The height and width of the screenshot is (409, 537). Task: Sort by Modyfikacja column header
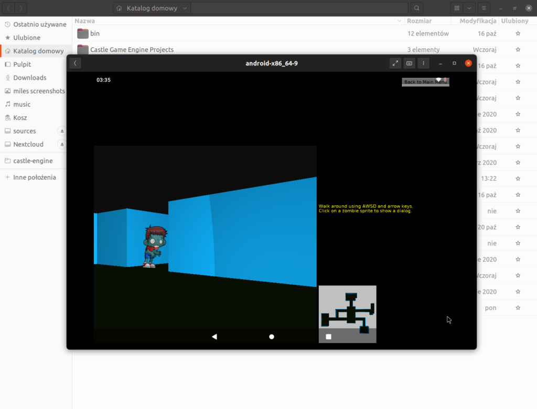pos(478,21)
